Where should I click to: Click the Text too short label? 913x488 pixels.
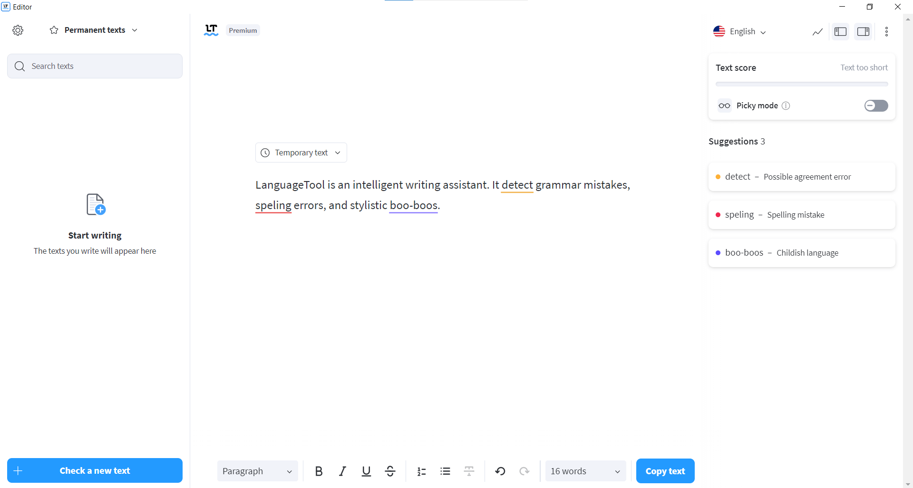point(864,67)
